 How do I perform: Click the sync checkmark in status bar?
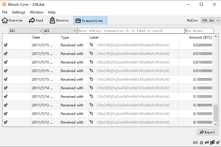(218, 142)
